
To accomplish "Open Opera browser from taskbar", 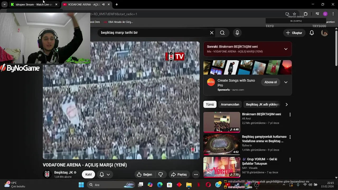I will pos(208,185).
